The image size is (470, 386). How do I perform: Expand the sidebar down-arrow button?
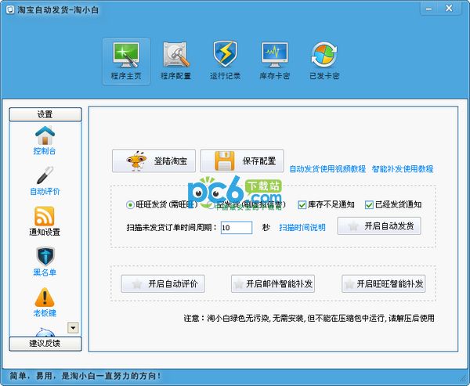point(73,328)
